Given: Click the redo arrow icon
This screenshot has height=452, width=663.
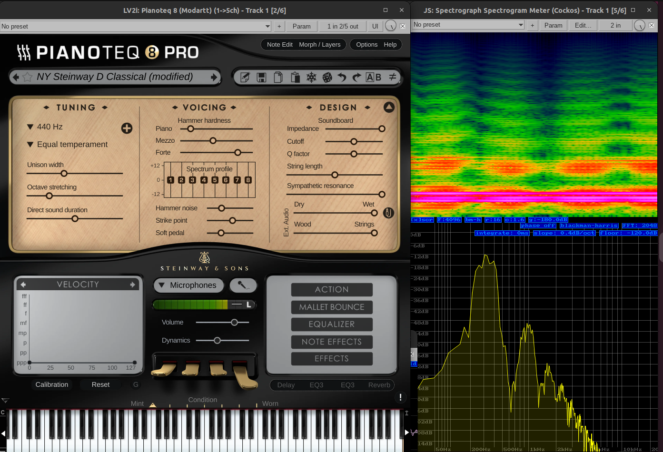Looking at the screenshot, I should [x=357, y=77].
